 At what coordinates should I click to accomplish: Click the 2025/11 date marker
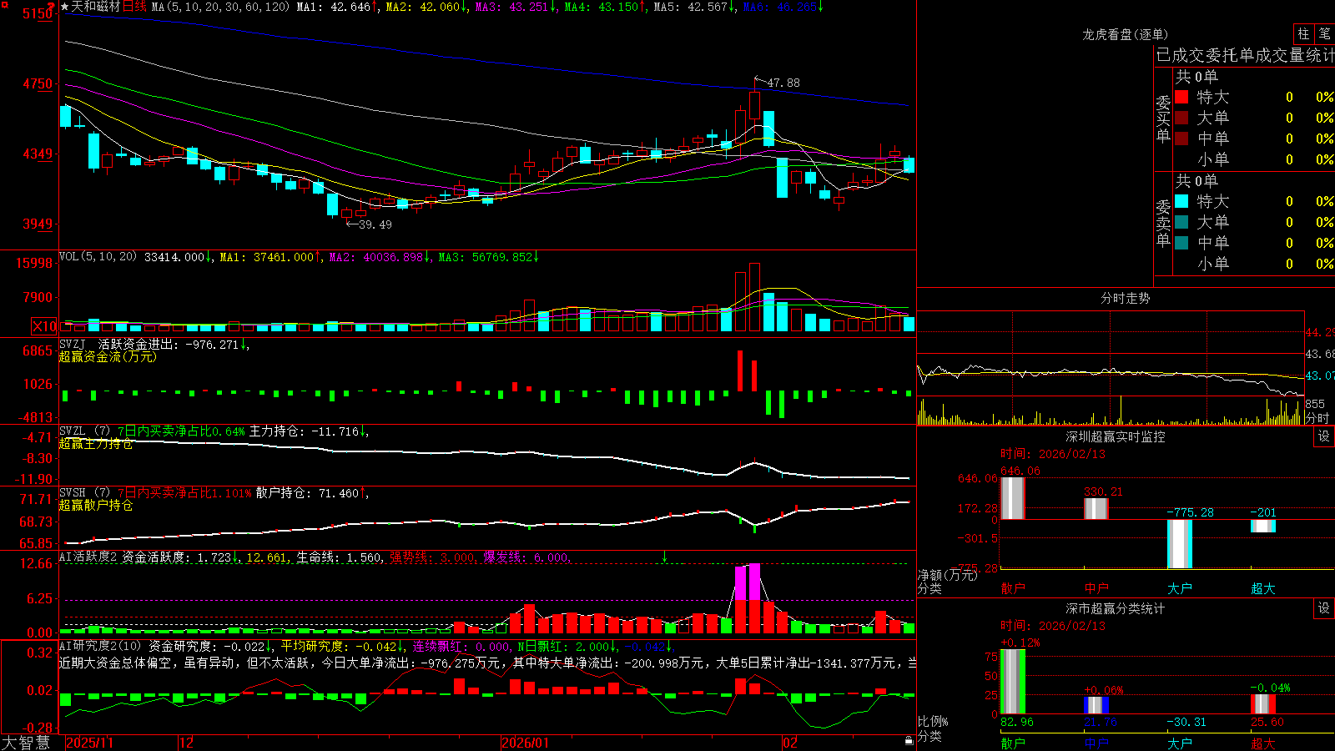pos(89,743)
